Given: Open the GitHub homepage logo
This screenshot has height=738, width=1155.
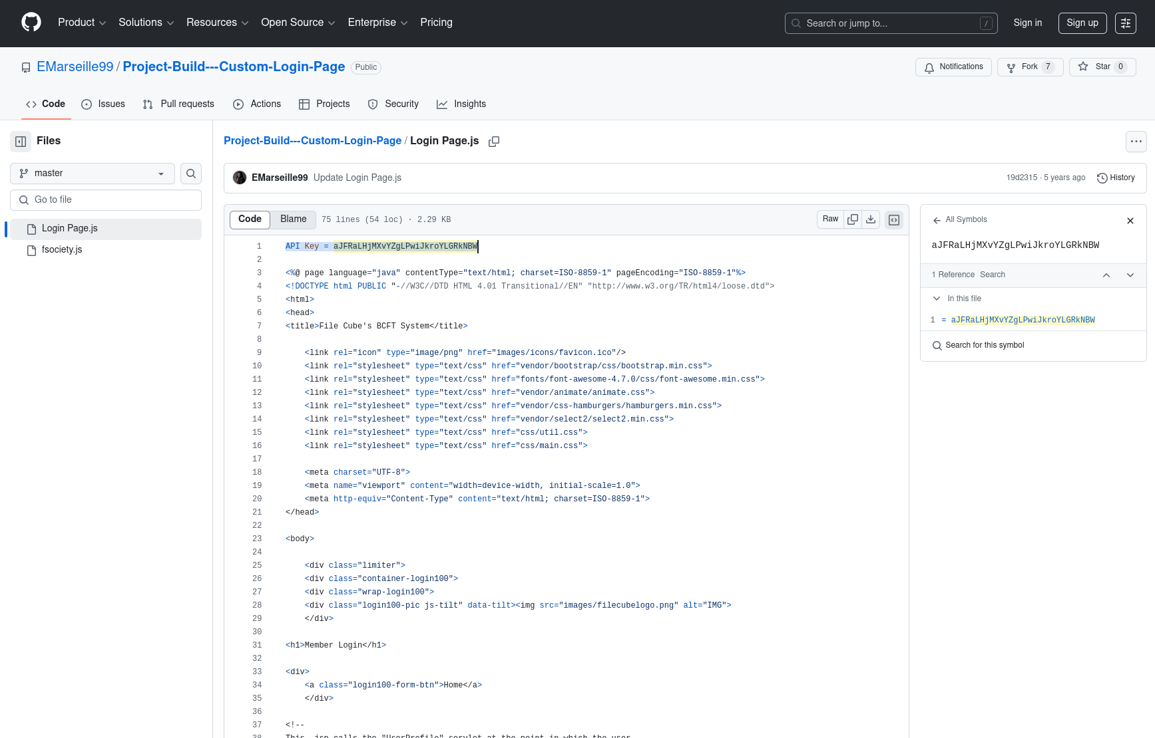Looking at the screenshot, I should (31, 23).
